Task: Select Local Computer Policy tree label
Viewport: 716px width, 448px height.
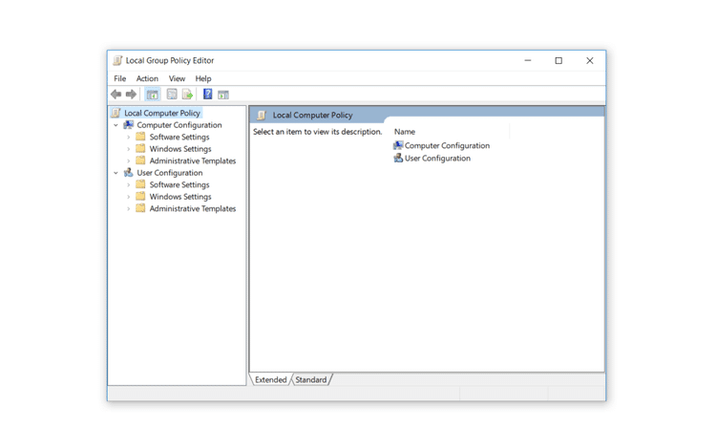Action: 162,113
